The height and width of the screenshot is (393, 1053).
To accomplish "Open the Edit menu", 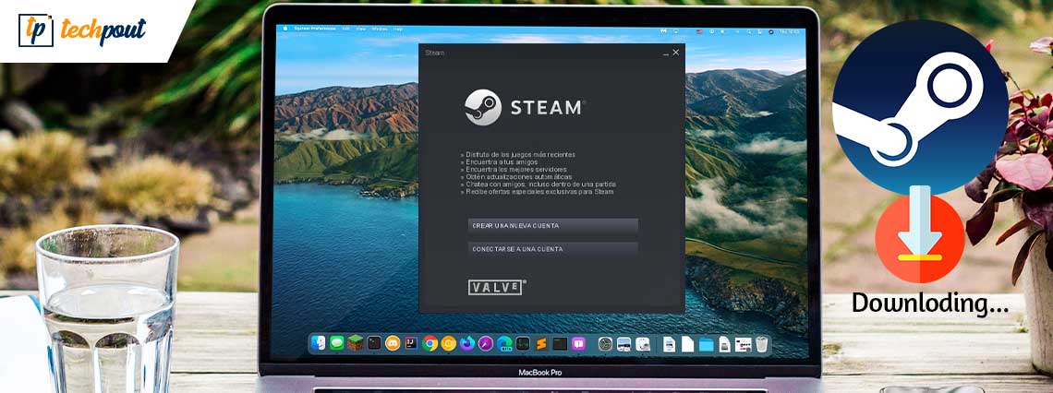I will (345, 30).
